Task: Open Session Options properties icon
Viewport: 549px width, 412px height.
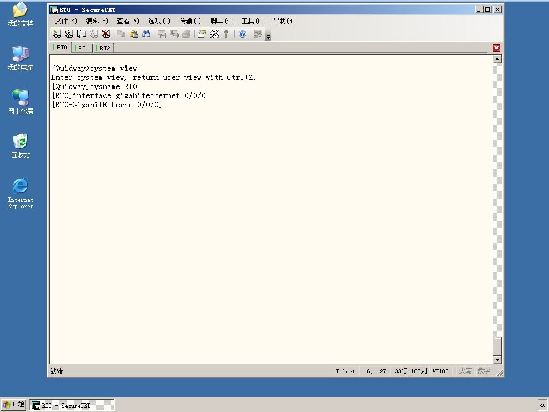Action: coord(202,34)
